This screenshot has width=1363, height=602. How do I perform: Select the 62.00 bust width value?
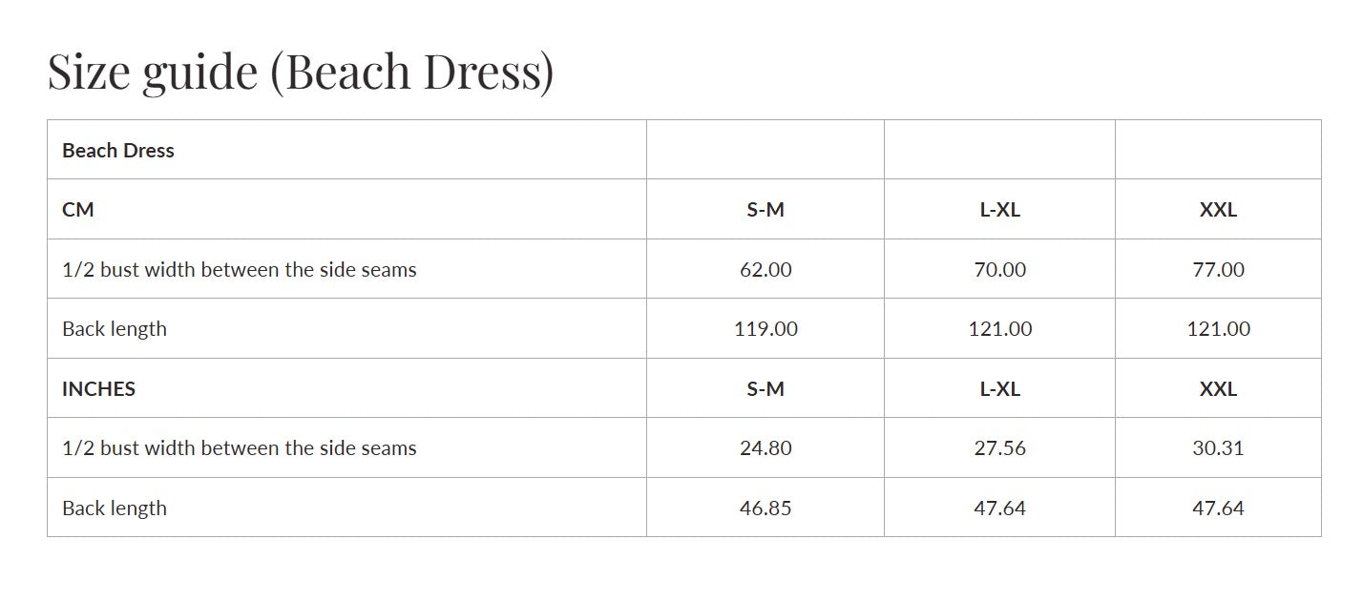point(765,269)
